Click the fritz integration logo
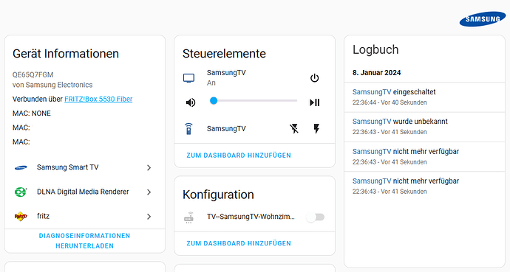This screenshot has height=272, width=510. click(21, 216)
